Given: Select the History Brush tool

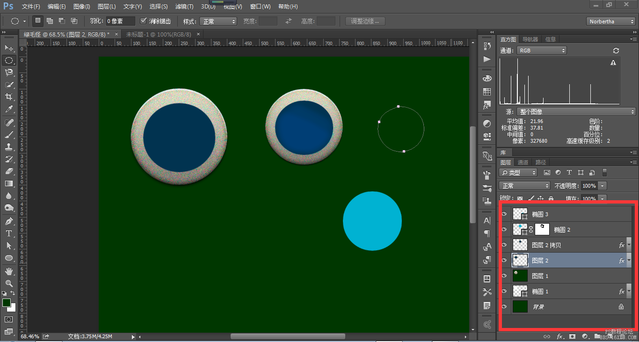Looking at the screenshot, I should pyautogui.click(x=9, y=159).
